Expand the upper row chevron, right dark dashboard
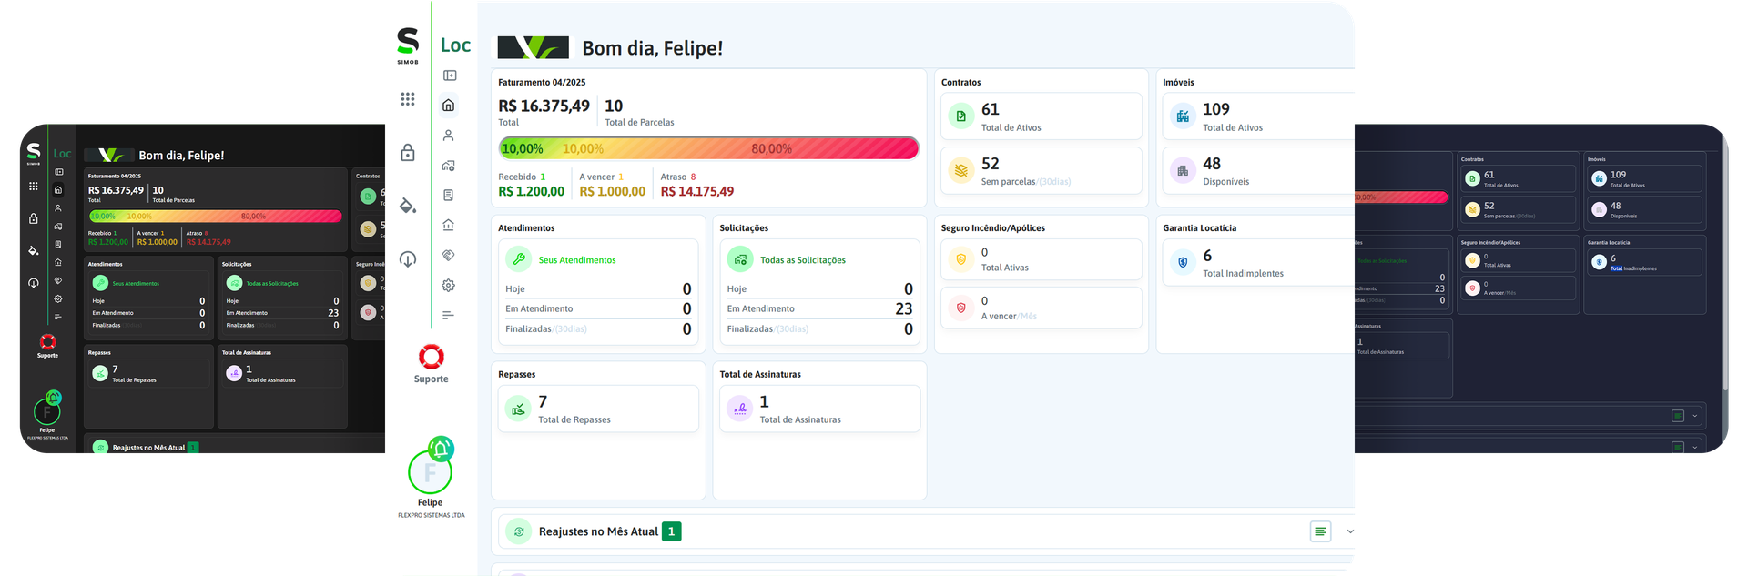The image size is (1748, 576). (x=1694, y=416)
